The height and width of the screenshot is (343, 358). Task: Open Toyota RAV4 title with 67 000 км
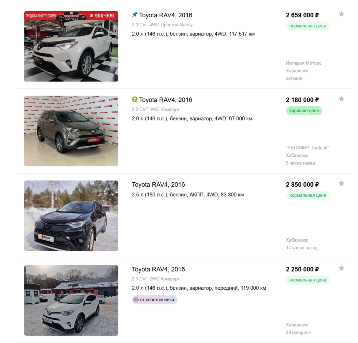click(165, 100)
